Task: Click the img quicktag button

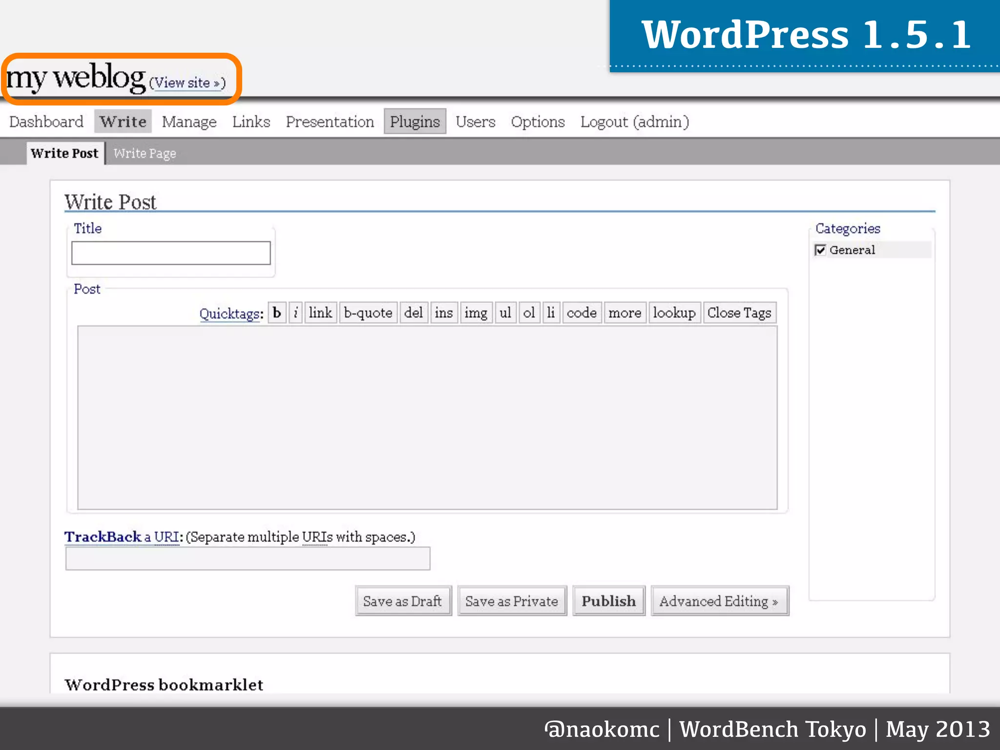Action: (476, 312)
